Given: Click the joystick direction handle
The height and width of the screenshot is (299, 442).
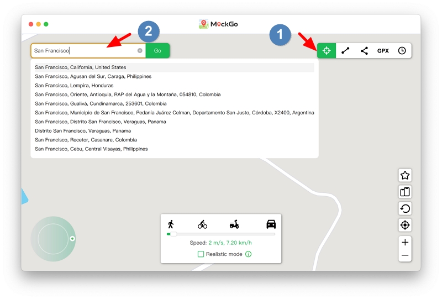Looking at the screenshot, I should click(72, 239).
